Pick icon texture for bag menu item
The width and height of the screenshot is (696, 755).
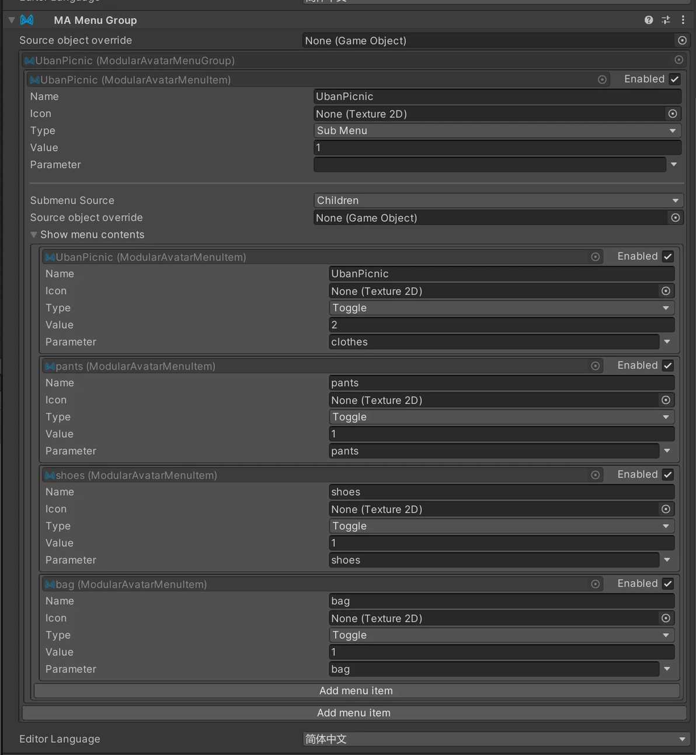point(666,618)
